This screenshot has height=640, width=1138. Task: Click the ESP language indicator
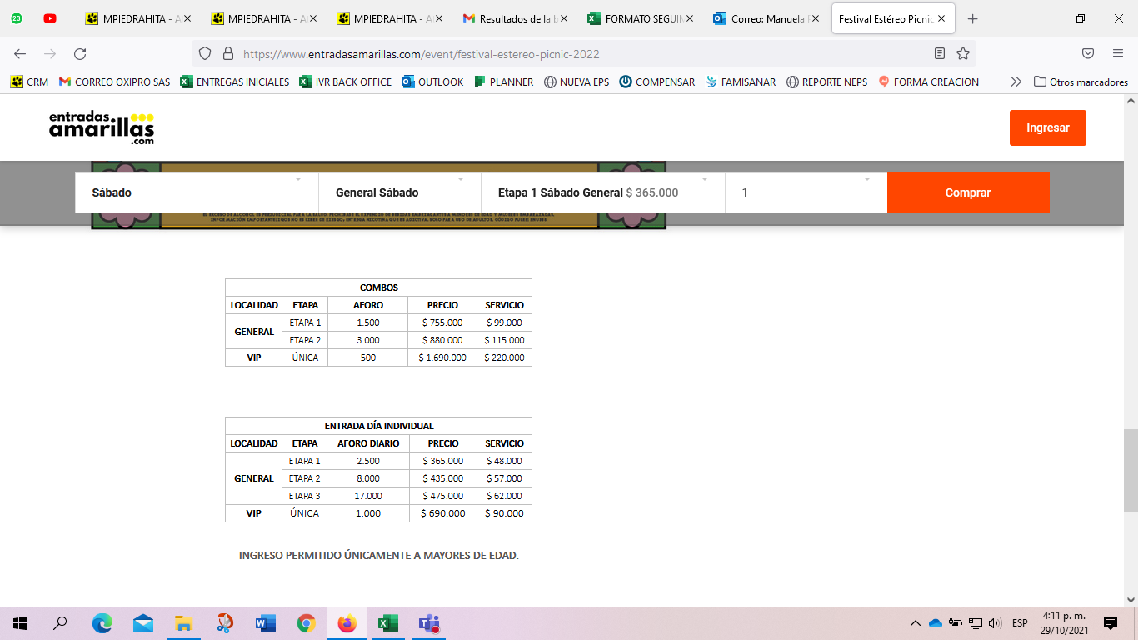click(x=1020, y=623)
